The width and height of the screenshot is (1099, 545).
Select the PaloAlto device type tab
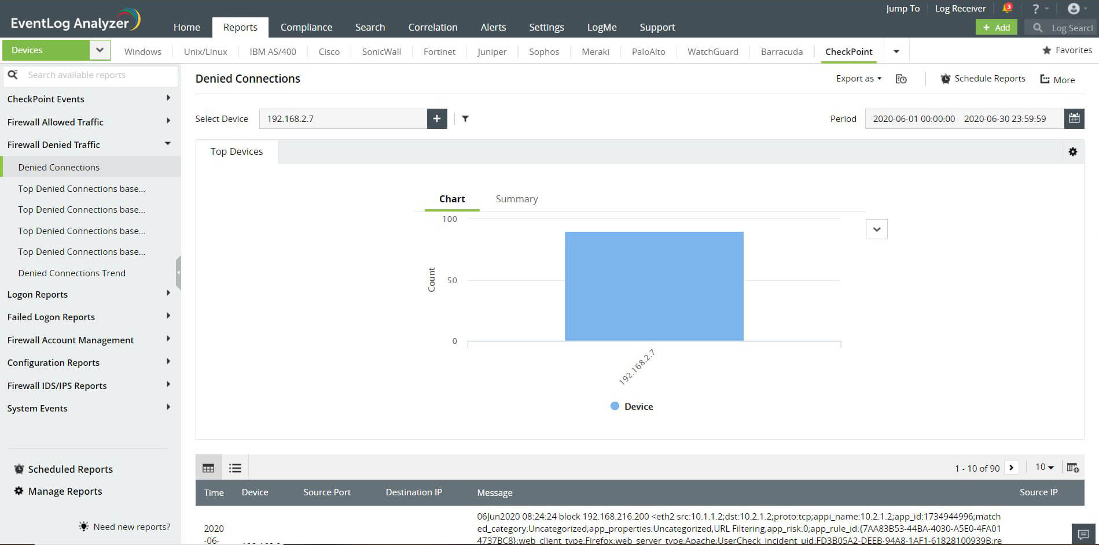tap(649, 51)
